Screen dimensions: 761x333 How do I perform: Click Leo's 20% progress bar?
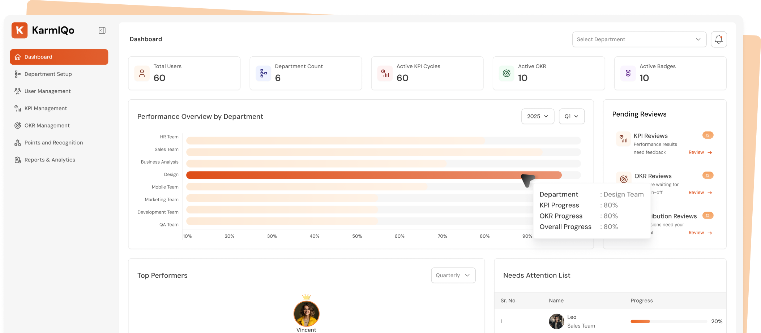pos(669,321)
